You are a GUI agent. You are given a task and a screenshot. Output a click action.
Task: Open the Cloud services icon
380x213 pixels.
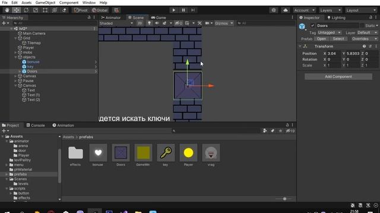click(286, 10)
